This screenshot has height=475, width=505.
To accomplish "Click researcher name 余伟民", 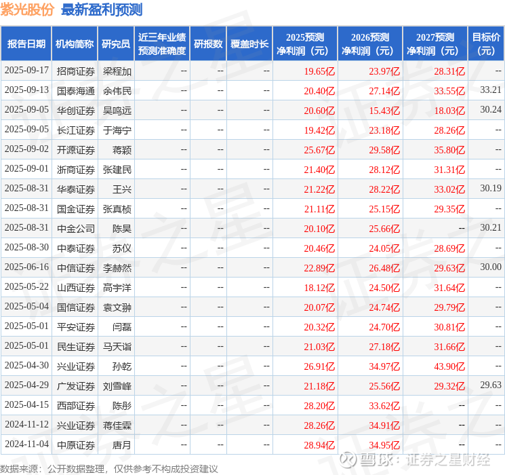I will point(117,91).
